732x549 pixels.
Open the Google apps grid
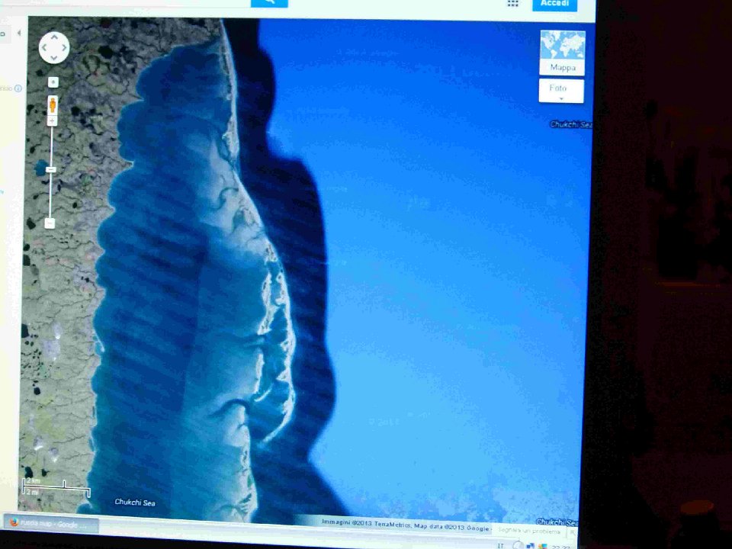[x=512, y=3]
